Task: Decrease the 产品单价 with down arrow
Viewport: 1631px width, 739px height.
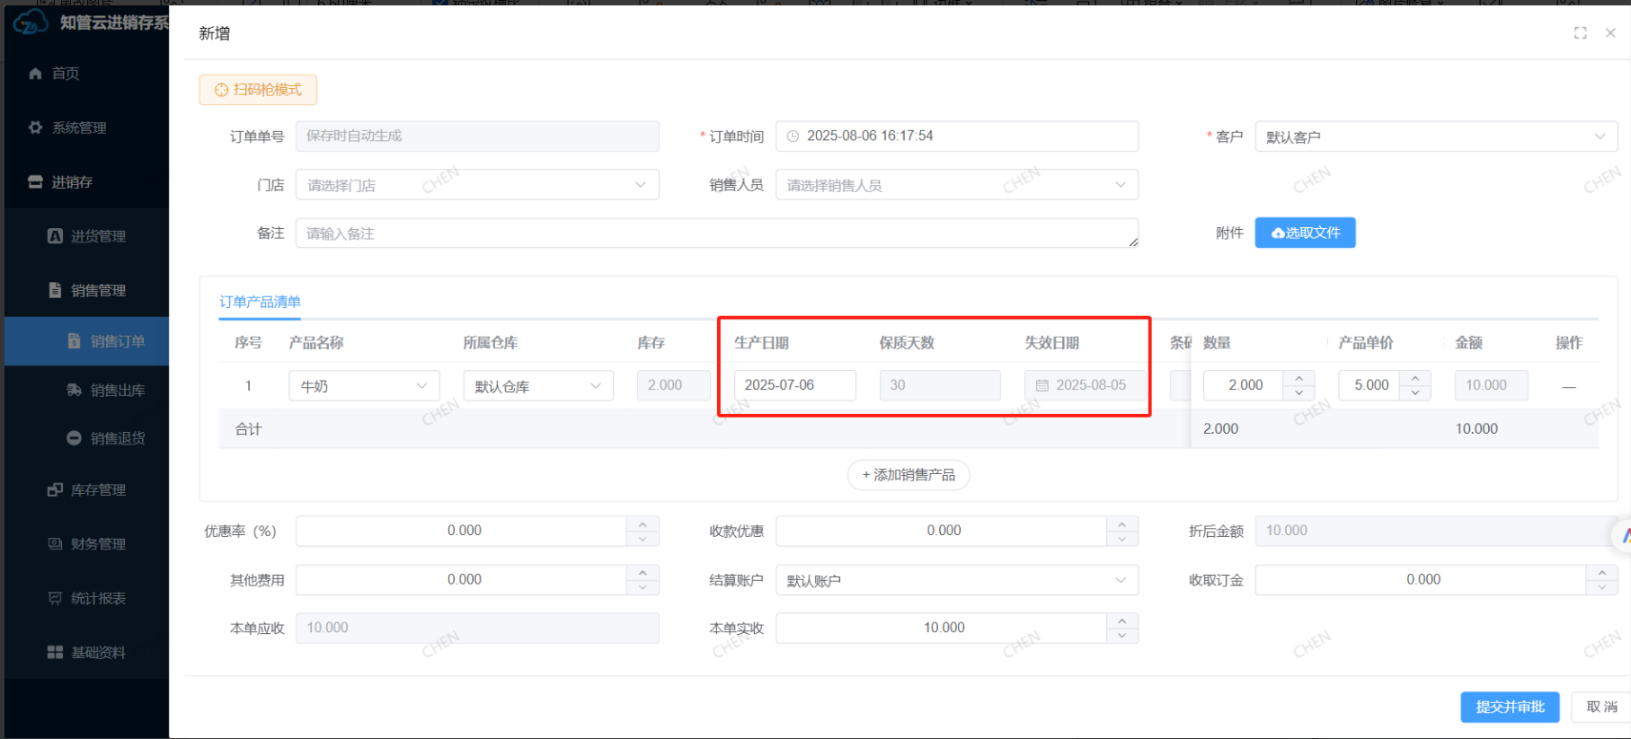Action: click(x=1415, y=392)
